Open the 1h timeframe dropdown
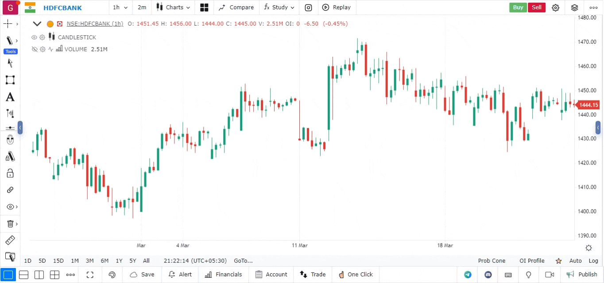Screen dimensions: 604x283 (120, 8)
